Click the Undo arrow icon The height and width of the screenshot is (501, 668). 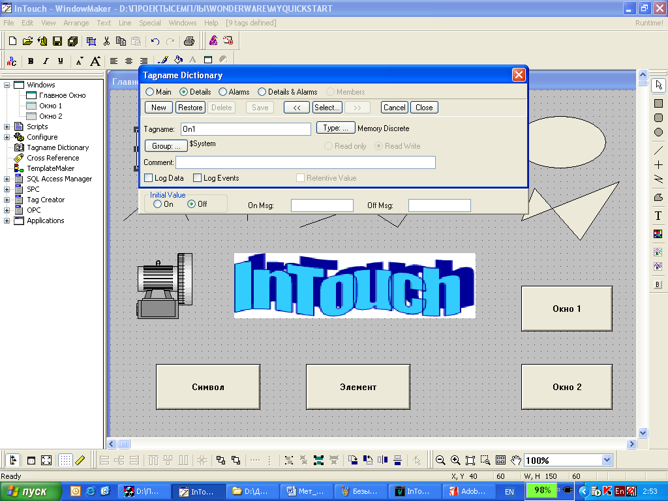(x=155, y=41)
